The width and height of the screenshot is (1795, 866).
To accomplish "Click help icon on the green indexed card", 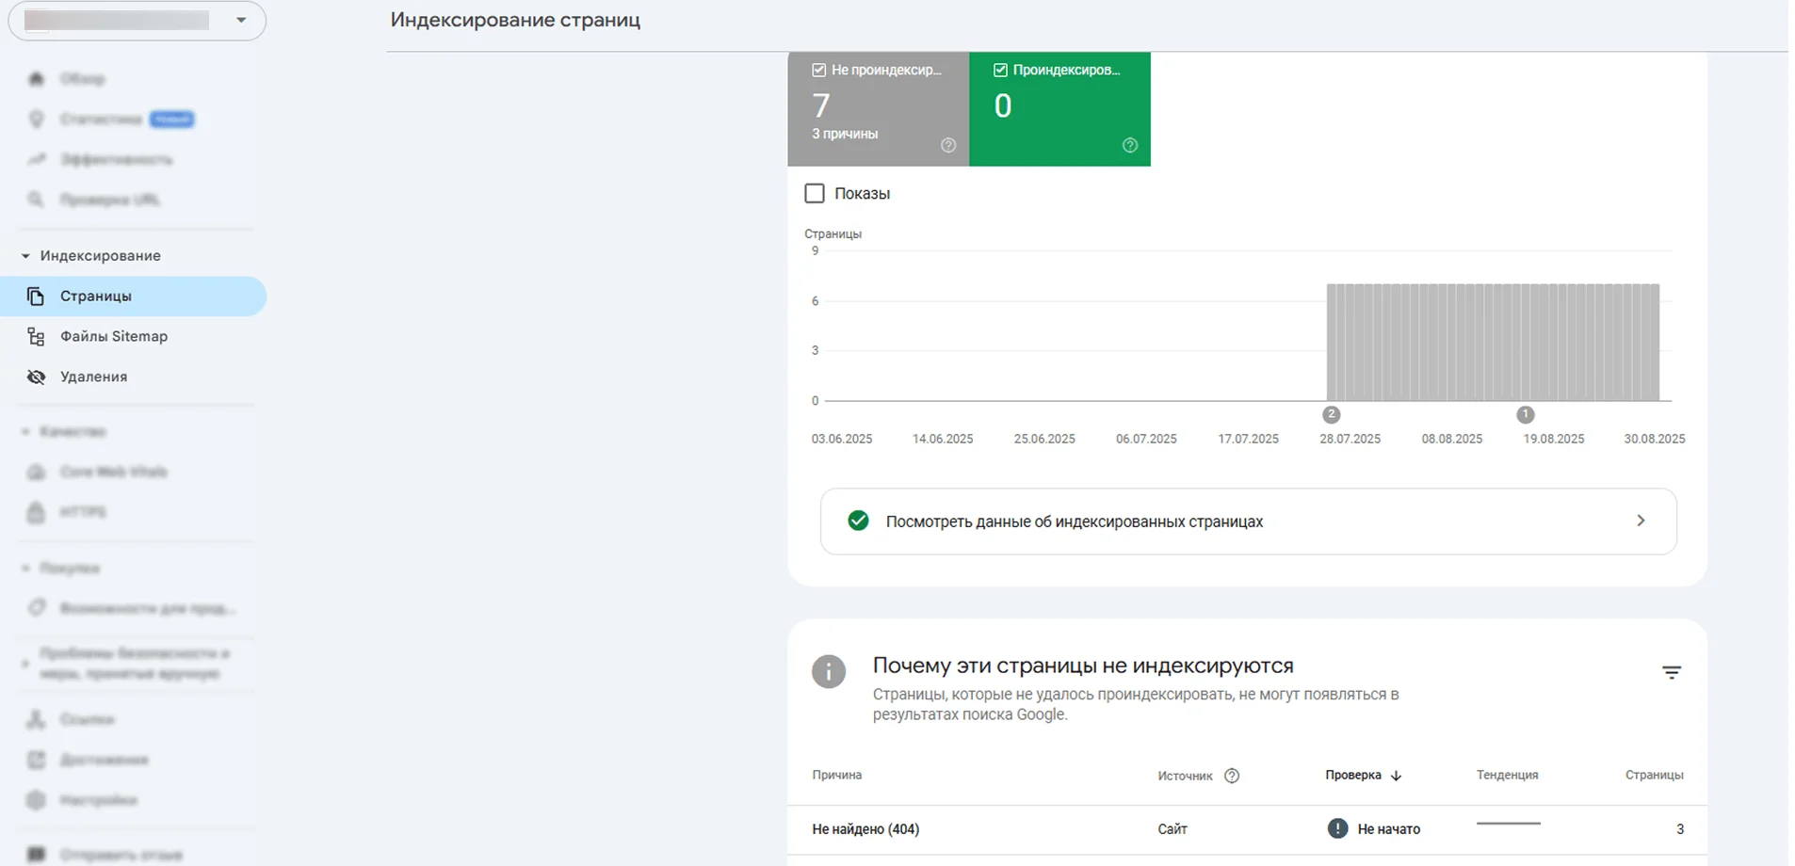I will pyautogui.click(x=1130, y=145).
